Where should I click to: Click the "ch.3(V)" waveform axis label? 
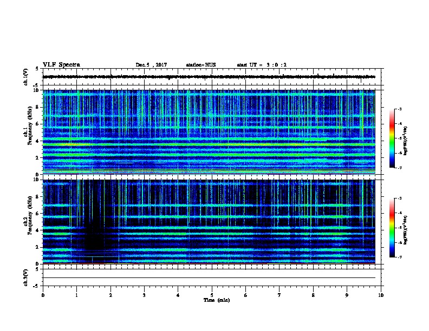[x=25, y=278]
